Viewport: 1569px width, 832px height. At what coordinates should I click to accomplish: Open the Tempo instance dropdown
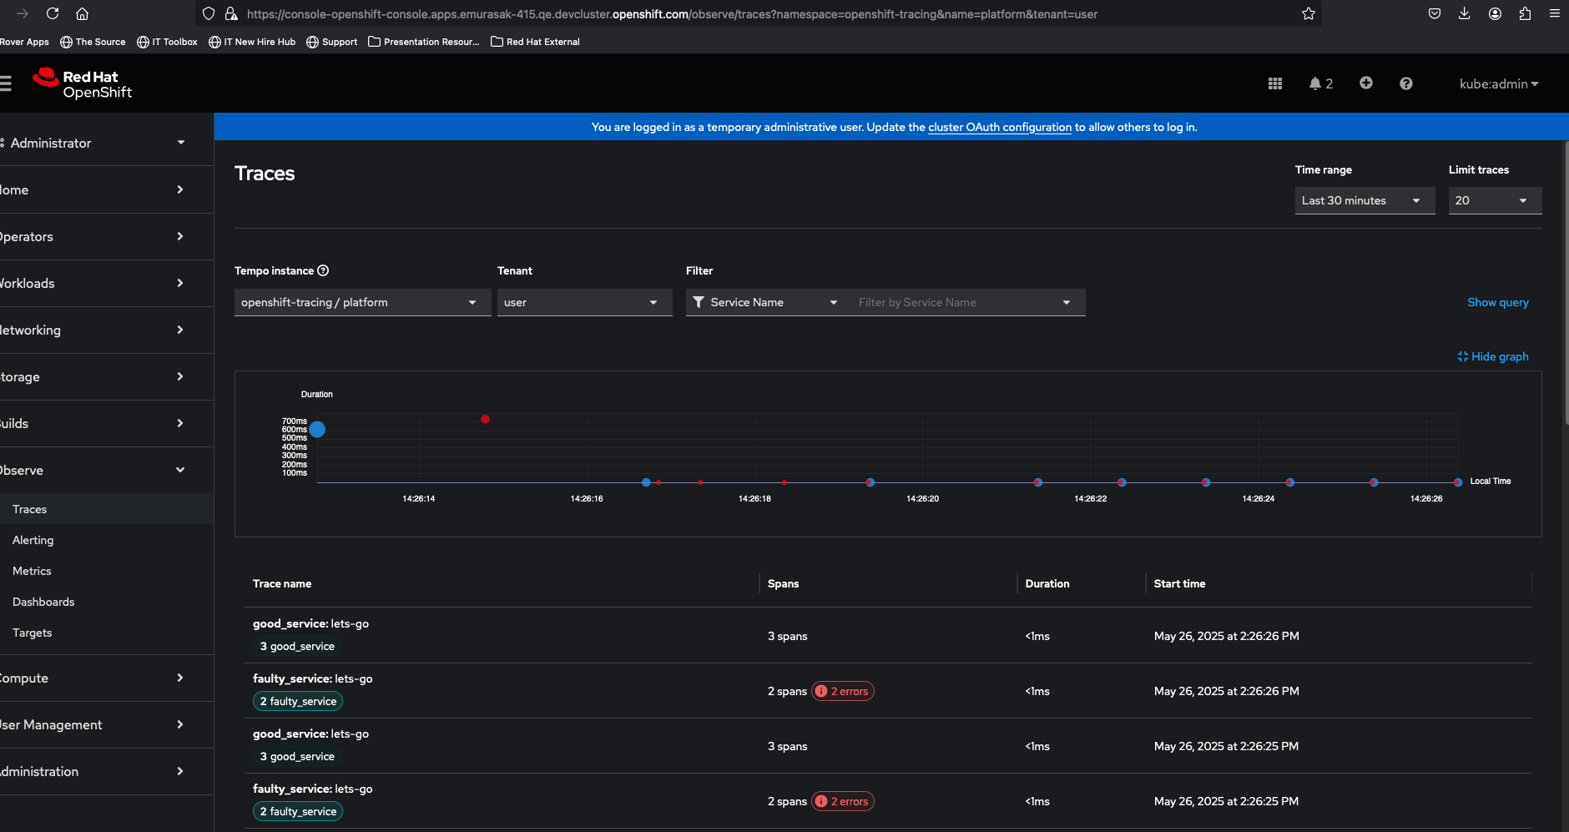[x=361, y=302]
